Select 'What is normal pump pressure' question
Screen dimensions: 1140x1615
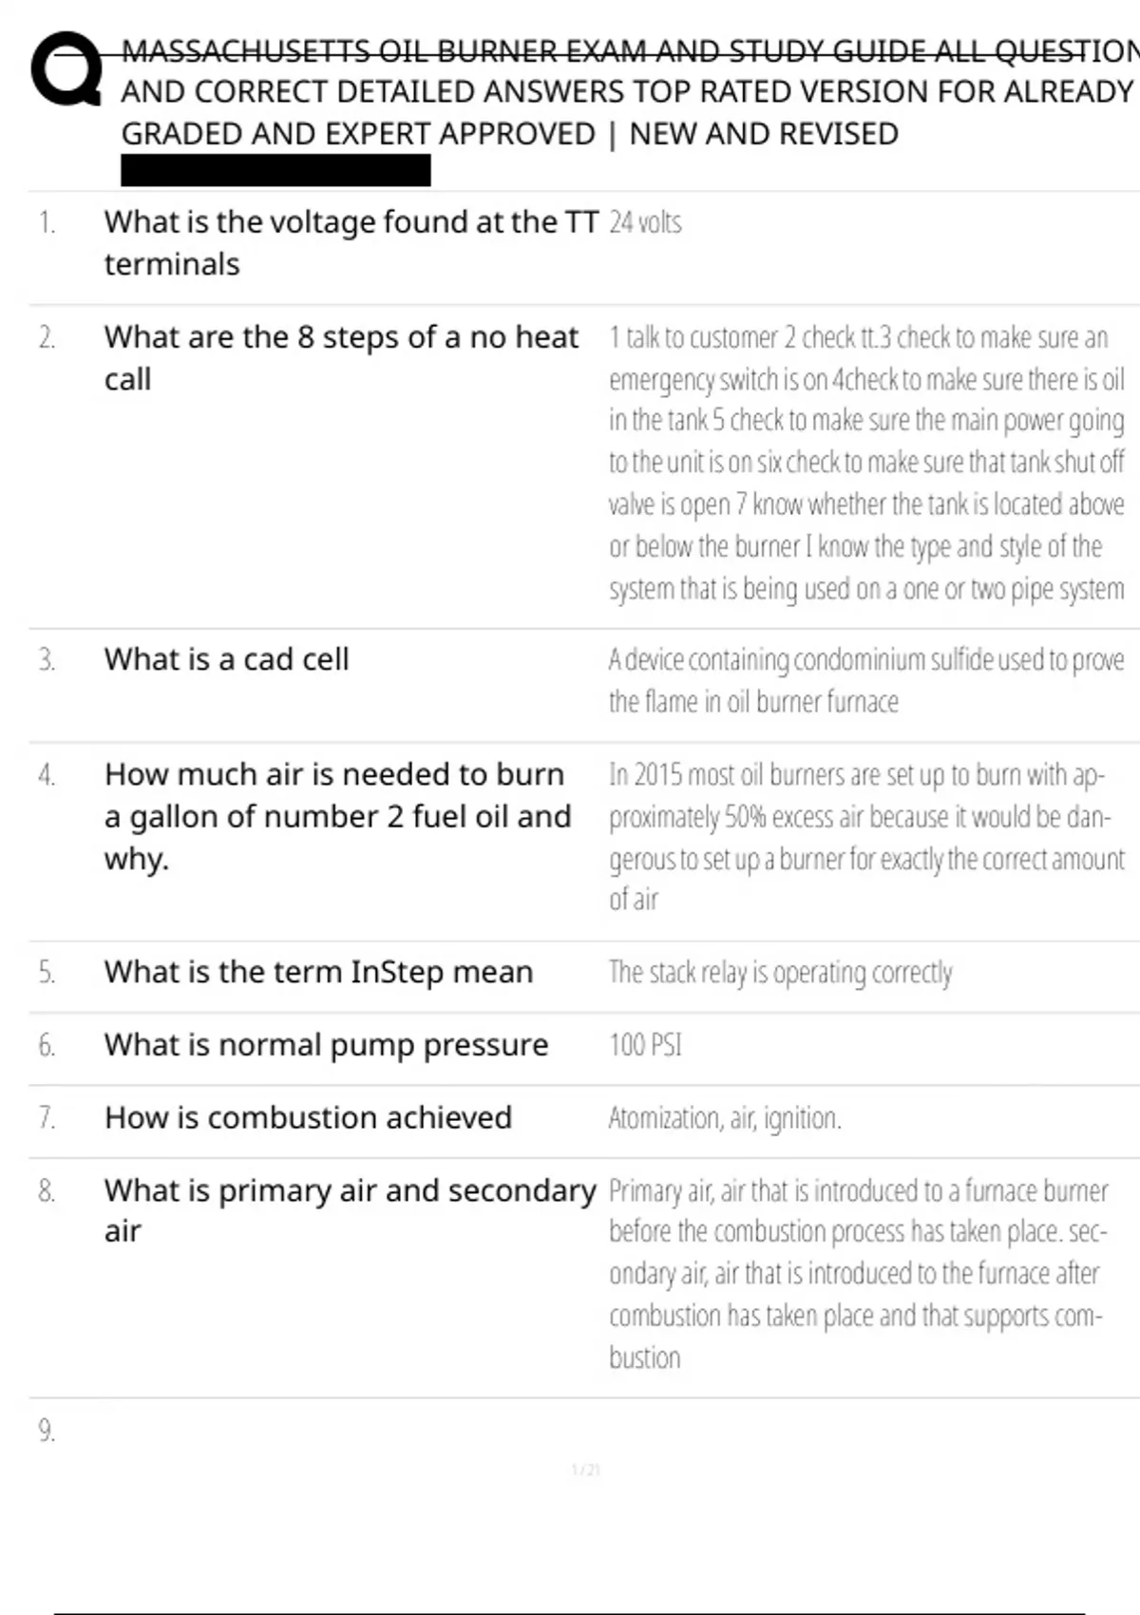pyautogui.click(x=326, y=1045)
